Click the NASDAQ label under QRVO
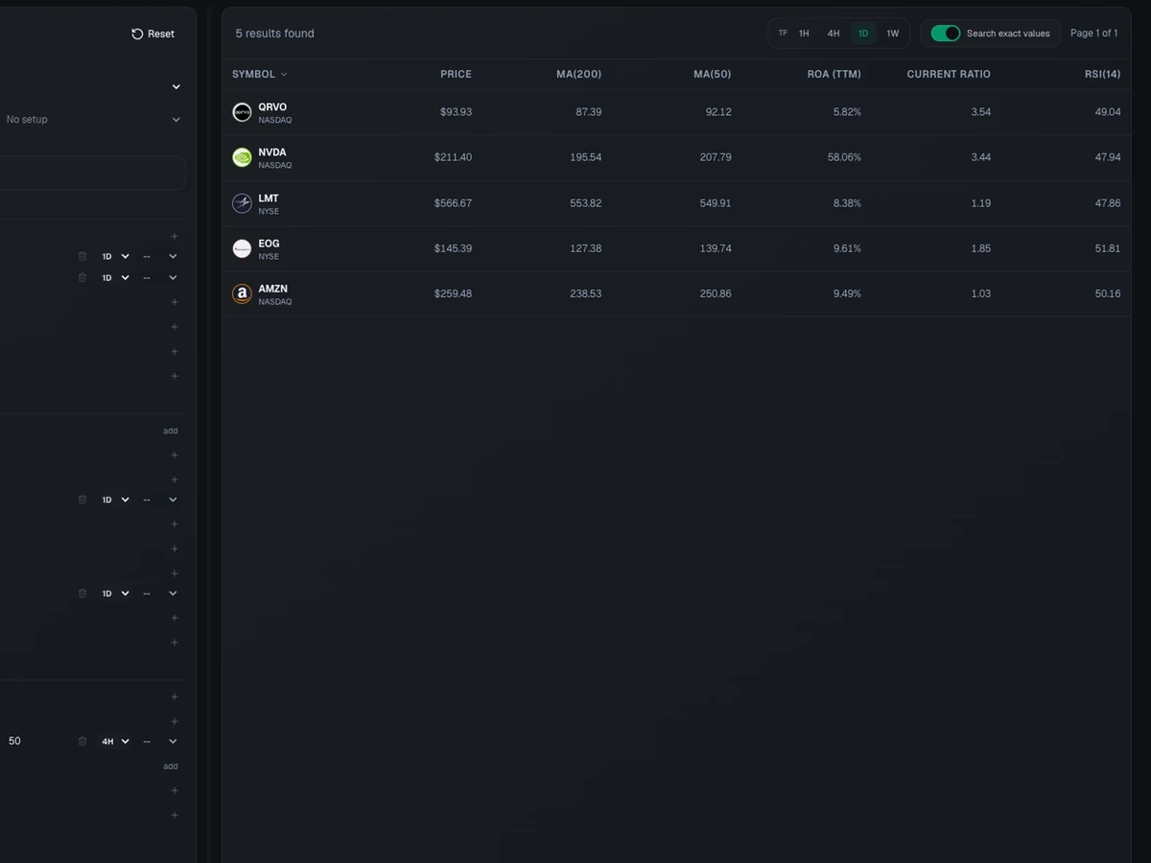Viewport: 1151px width, 863px height. [x=275, y=121]
